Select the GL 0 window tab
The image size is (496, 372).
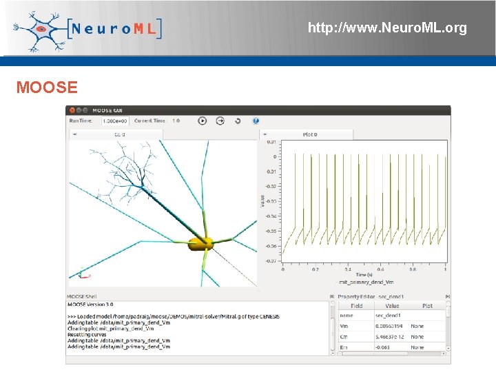click(116, 134)
